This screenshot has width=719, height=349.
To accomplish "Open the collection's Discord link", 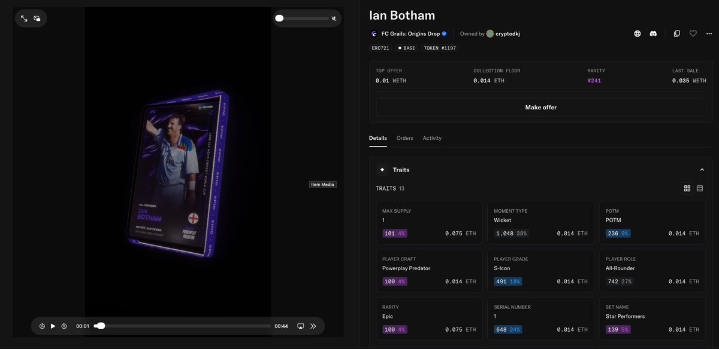I will tap(653, 33).
